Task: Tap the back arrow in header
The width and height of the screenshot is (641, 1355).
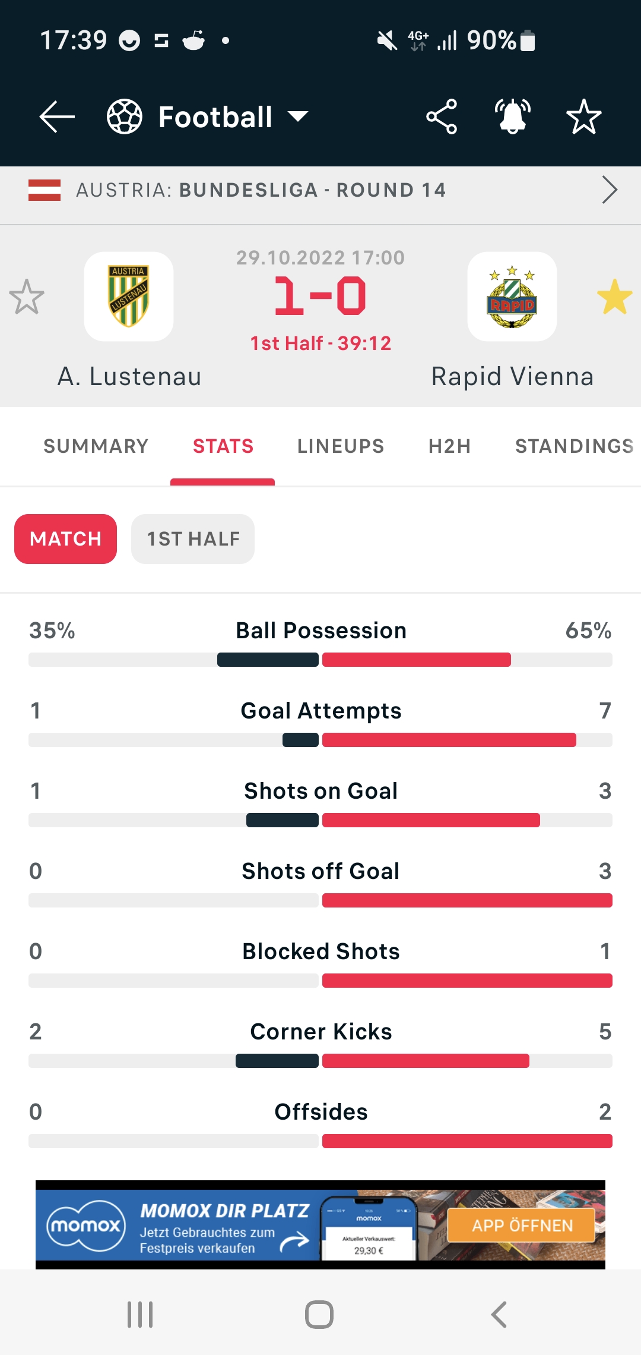Action: [x=57, y=116]
